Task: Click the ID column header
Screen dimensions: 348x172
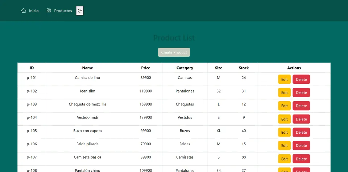Action: (32, 68)
